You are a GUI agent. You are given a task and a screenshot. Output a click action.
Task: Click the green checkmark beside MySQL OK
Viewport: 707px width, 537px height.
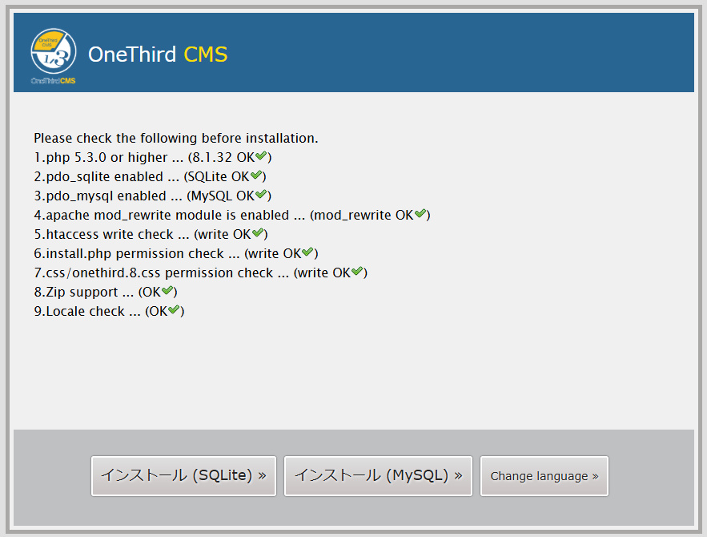(x=261, y=196)
